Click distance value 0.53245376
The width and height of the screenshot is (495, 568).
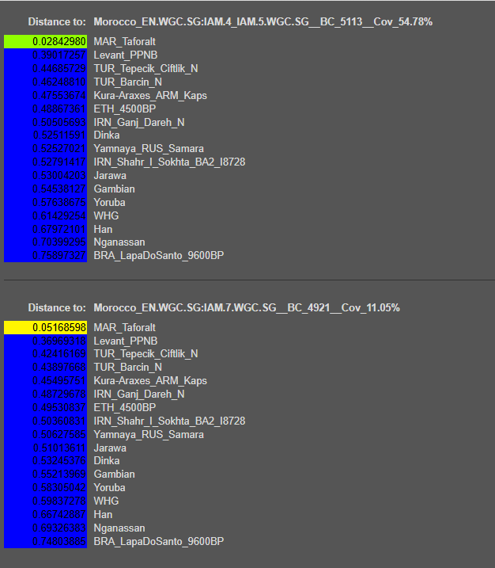click(45, 460)
